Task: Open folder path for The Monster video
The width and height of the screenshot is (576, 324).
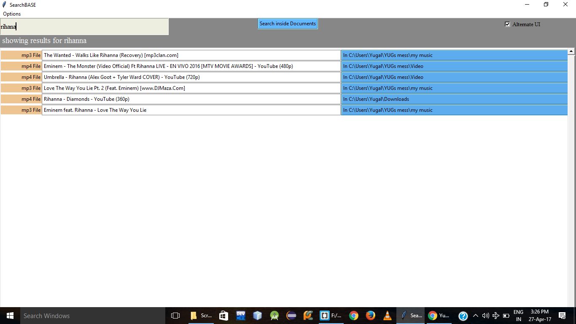Action: click(454, 66)
